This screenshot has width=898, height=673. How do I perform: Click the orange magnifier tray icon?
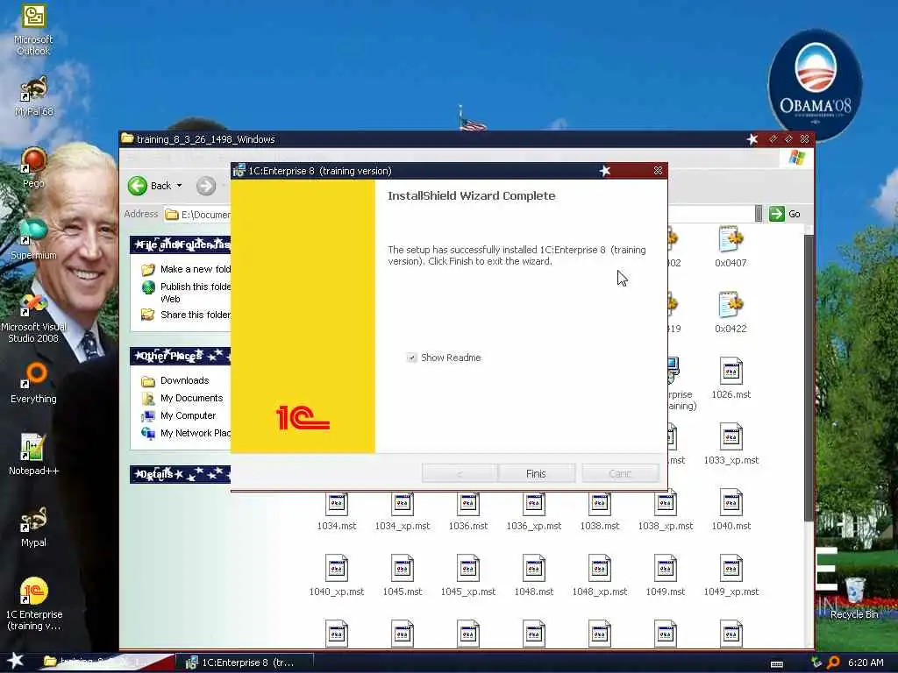tap(834, 662)
